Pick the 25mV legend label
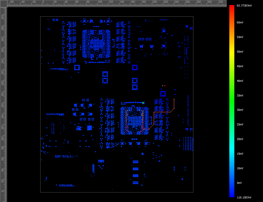The height and width of the screenshot is (202, 263). (x=240, y=124)
